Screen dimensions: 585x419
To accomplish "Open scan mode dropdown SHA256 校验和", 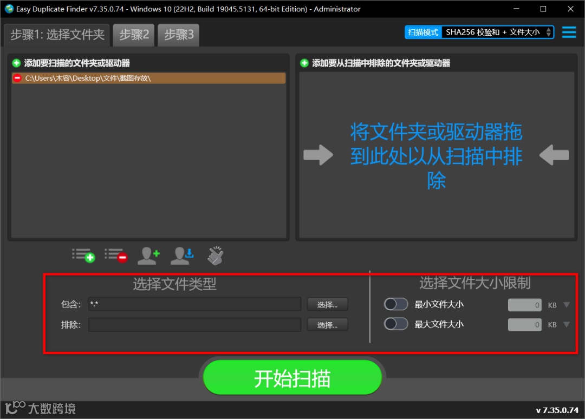I will (497, 32).
